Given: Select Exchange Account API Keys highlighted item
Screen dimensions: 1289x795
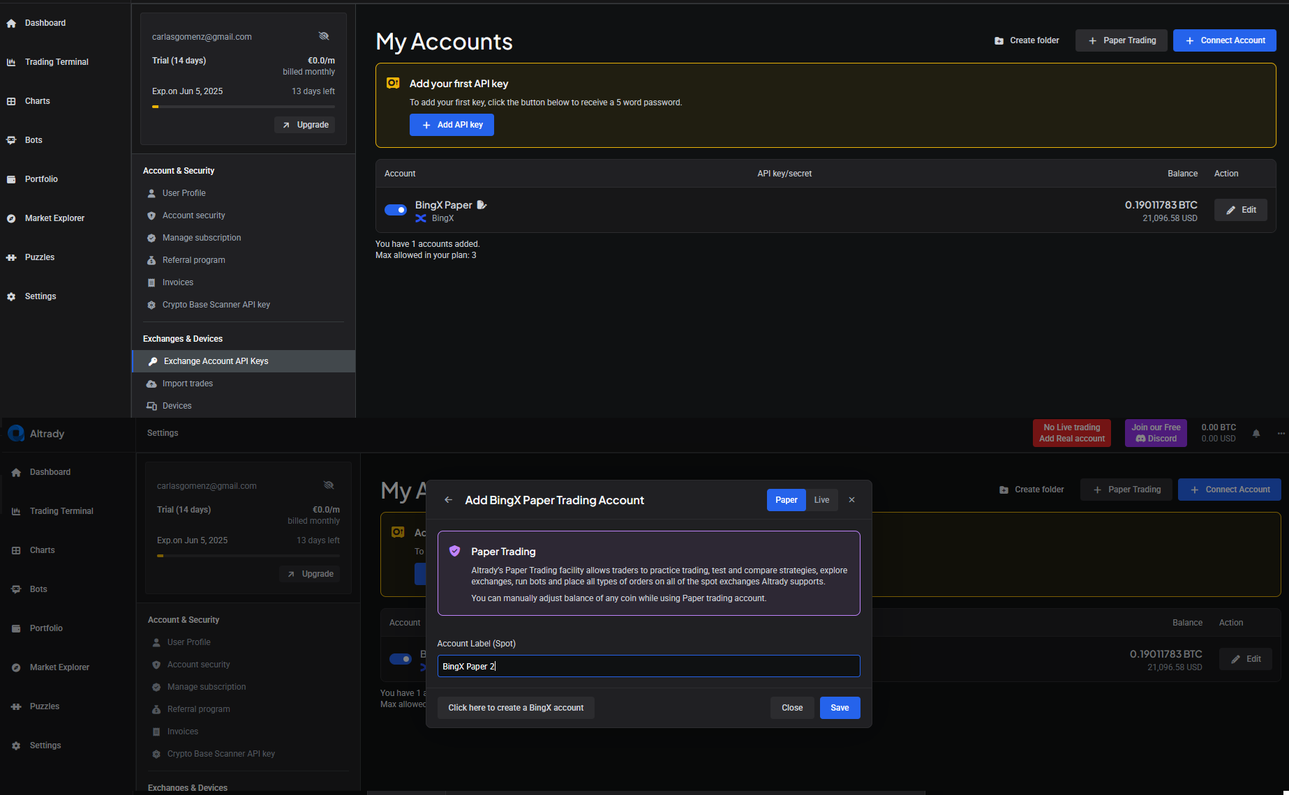Looking at the screenshot, I should [x=244, y=361].
